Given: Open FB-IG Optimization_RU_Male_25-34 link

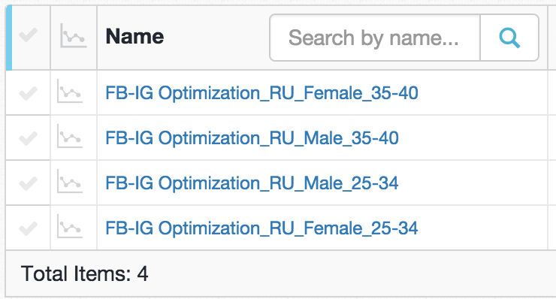Looking at the screenshot, I should click(252, 183).
